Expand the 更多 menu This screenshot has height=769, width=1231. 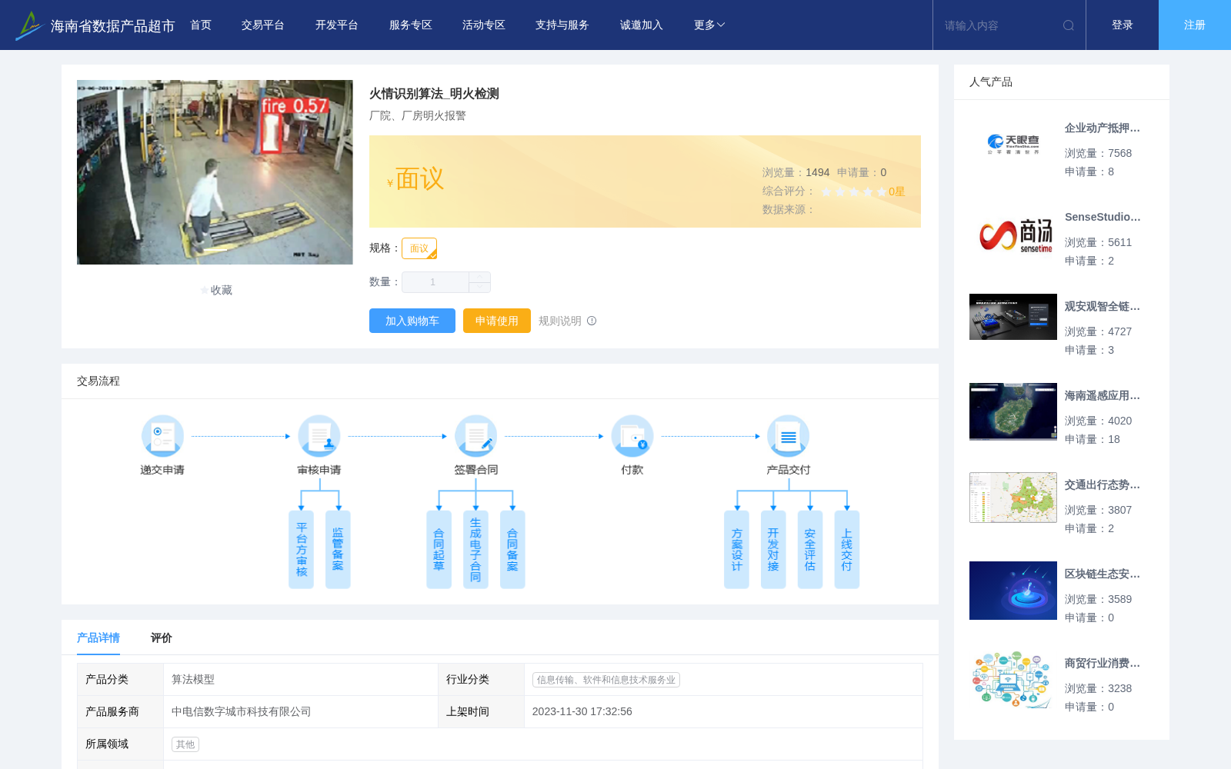click(x=709, y=25)
